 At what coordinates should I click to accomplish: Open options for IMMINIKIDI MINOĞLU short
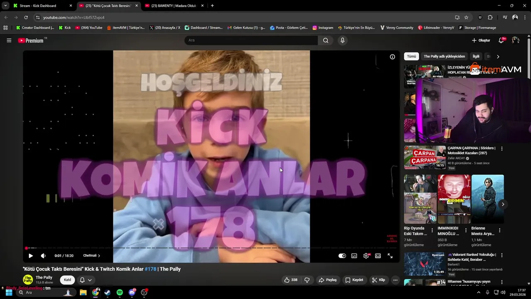point(465,230)
